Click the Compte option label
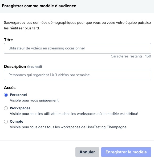The width and height of the screenshot is (154, 159). pos(17,122)
